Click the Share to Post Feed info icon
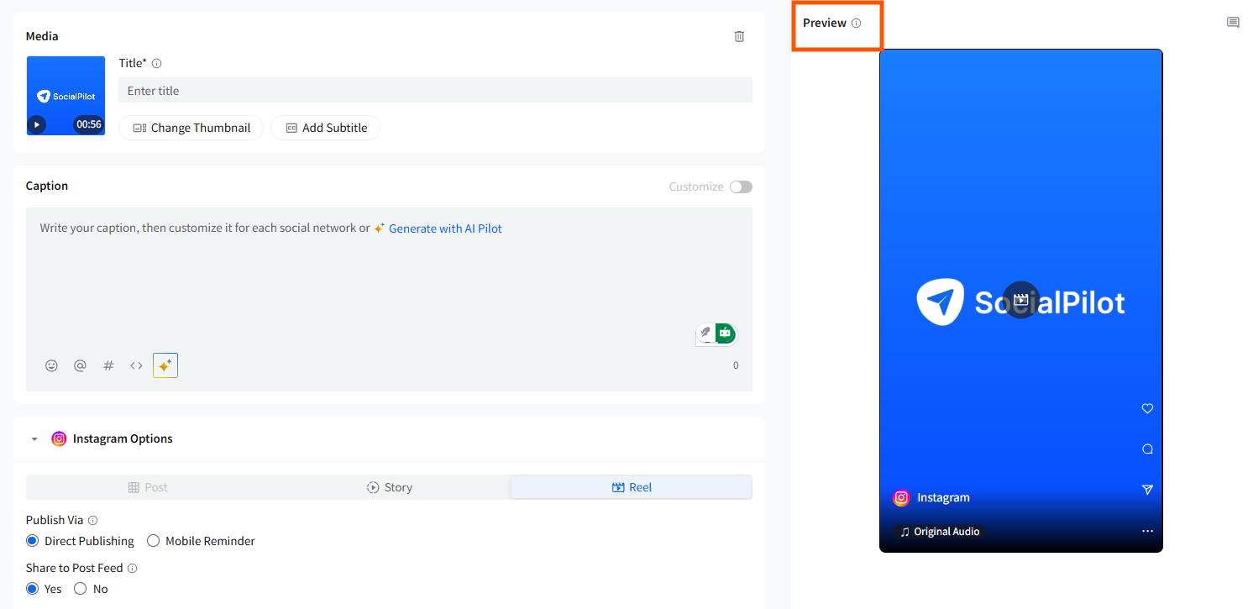Image resolution: width=1248 pixels, height=609 pixels. pyautogui.click(x=133, y=568)
